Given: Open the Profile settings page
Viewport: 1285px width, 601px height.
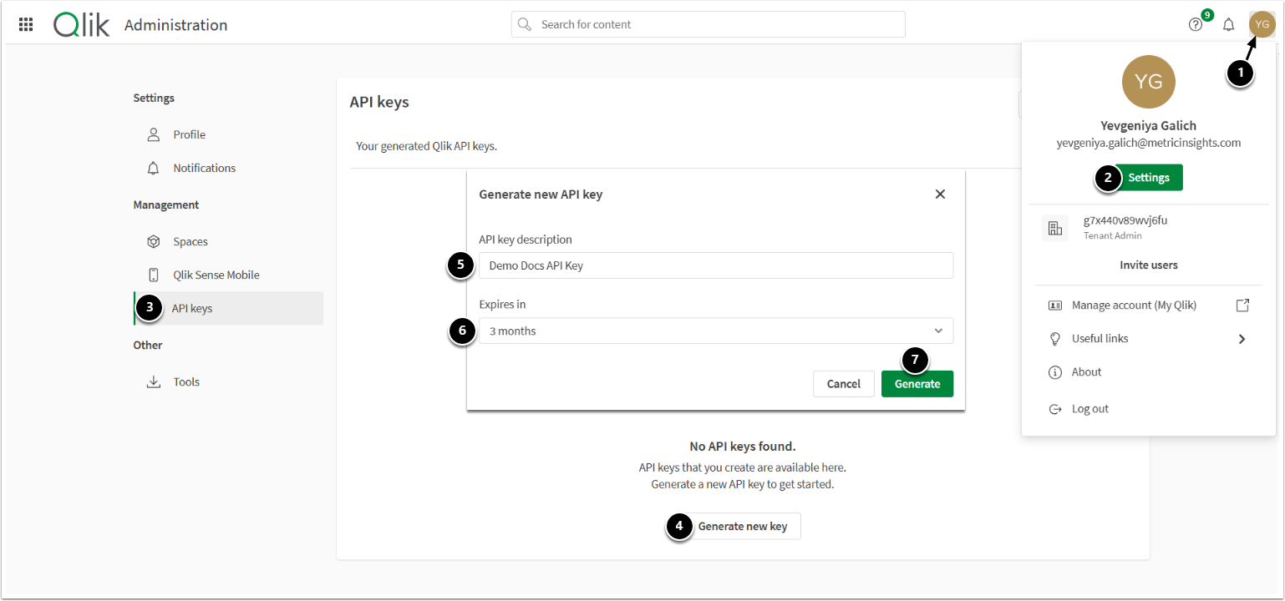Looking at the screenshot, I should click(x=189, y=134).
